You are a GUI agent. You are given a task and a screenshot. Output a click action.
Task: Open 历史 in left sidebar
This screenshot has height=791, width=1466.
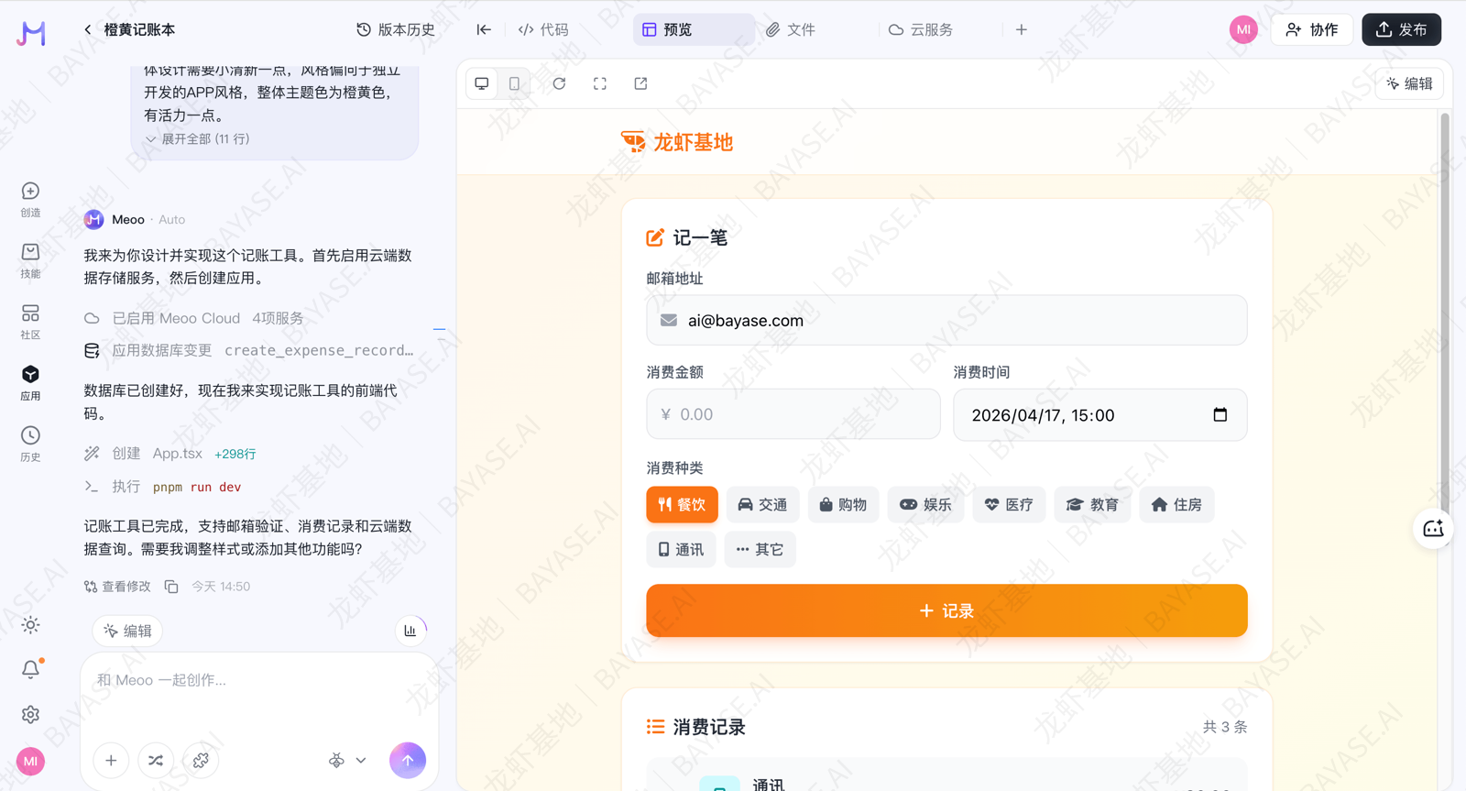[30, 444]
